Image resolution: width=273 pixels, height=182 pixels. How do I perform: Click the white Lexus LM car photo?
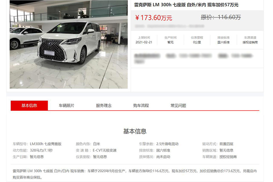69,44
